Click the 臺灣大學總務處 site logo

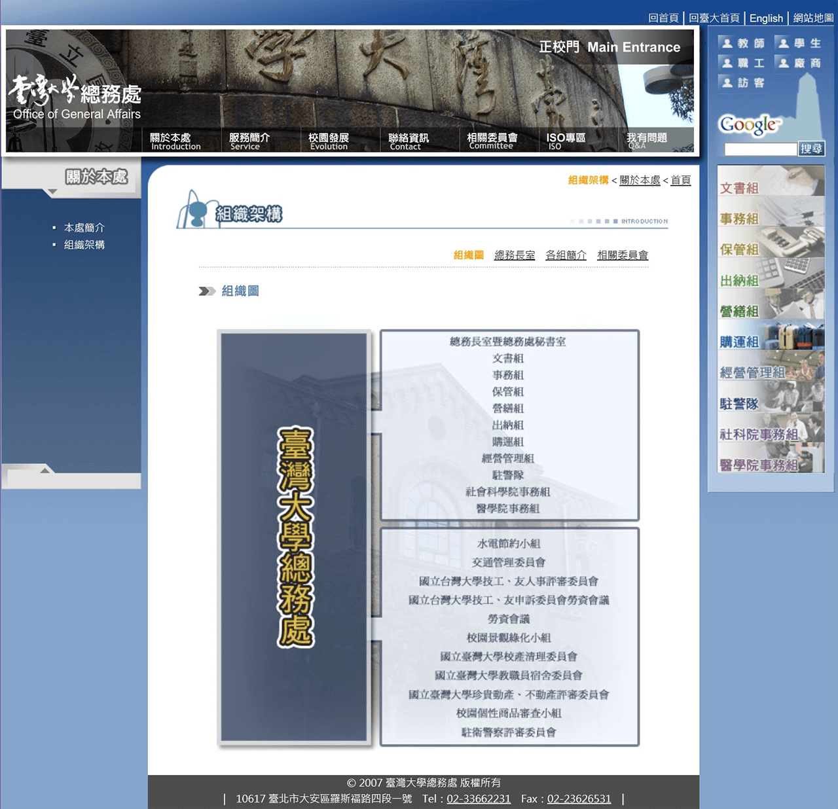pyautogui.click(x=76, y=97)
